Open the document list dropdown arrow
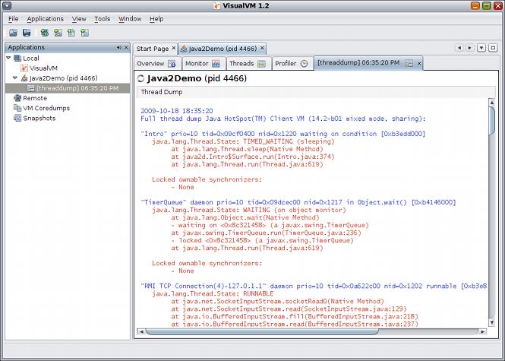 [481, 48]
